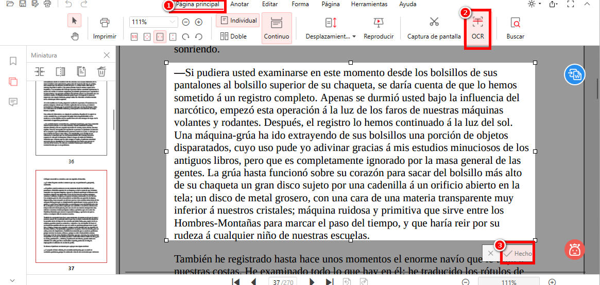
Task: Expand the Desplazamiento dropdown
Action: (354, 36)
